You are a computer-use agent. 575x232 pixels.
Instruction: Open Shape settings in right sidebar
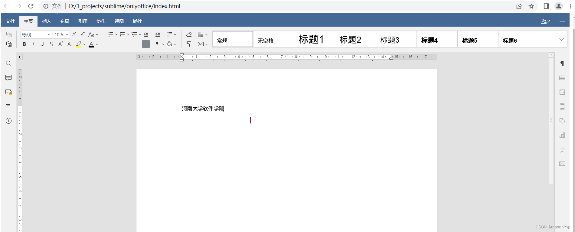[x=562, y=121]
